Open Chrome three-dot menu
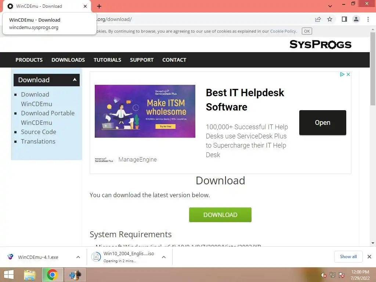376x282 pixels. pos(368,19)
